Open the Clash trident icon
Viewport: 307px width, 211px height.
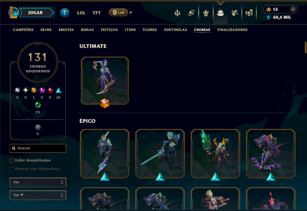click(177, 13)
